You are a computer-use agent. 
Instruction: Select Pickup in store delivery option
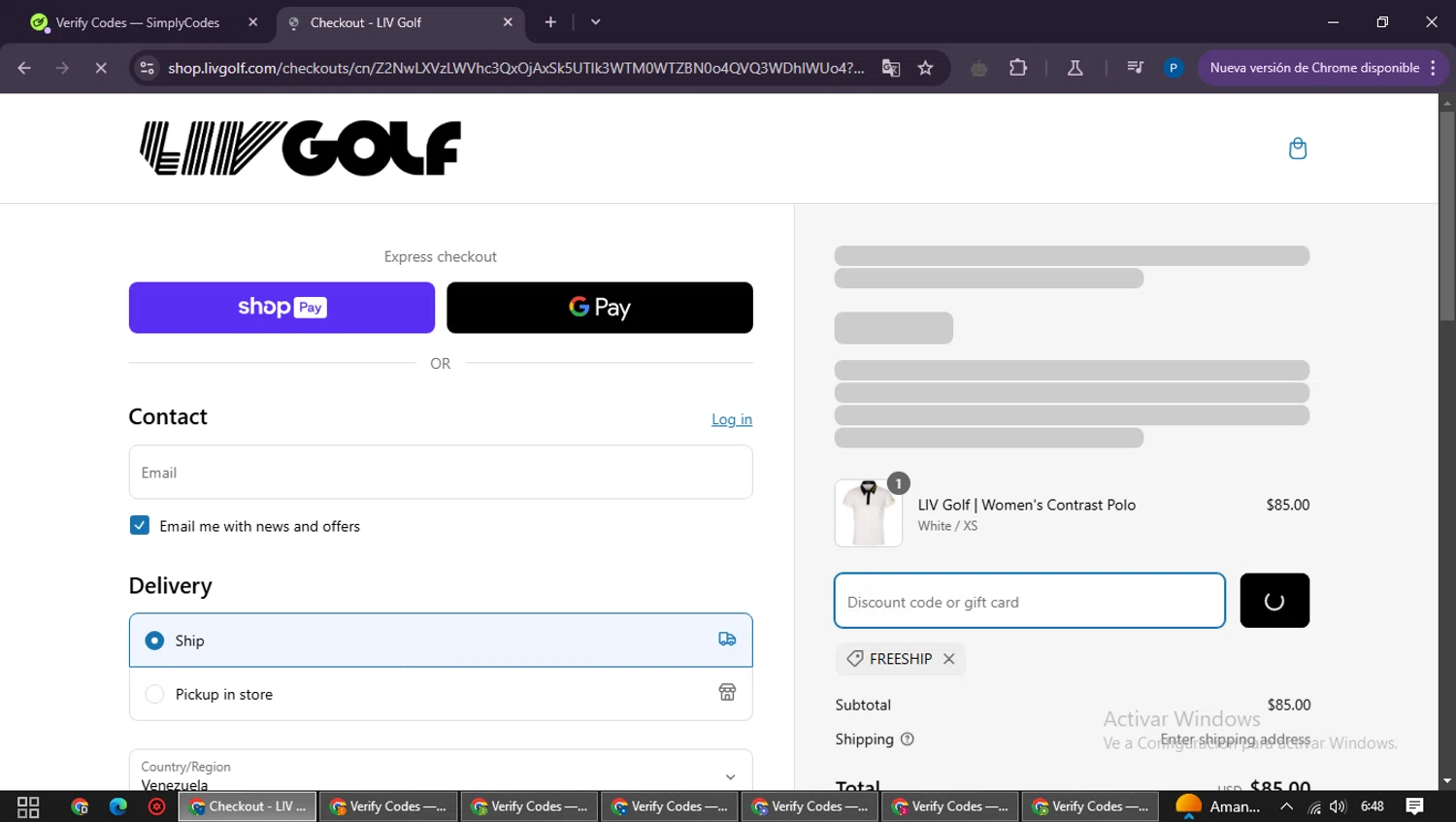(x=441, y=694)
